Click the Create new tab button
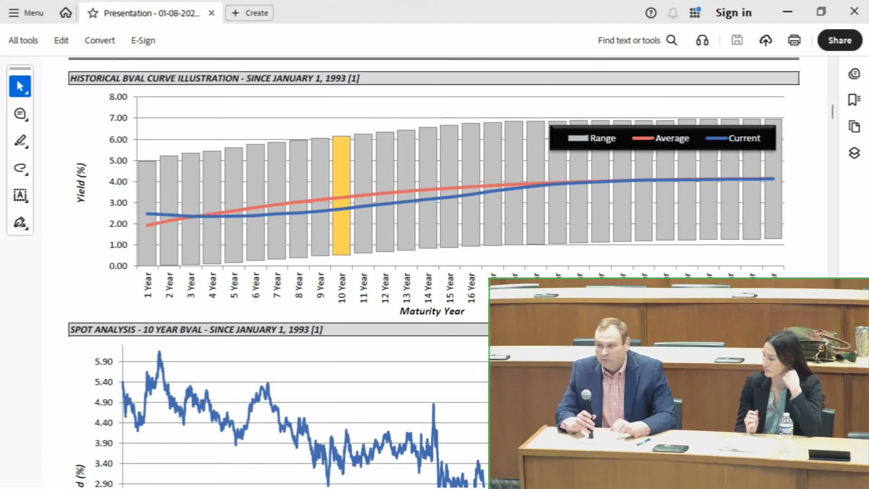869x489 pixels. click(249, 13)
